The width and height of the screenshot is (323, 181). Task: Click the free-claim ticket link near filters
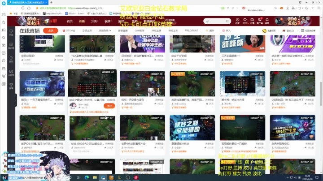point(269,30)
